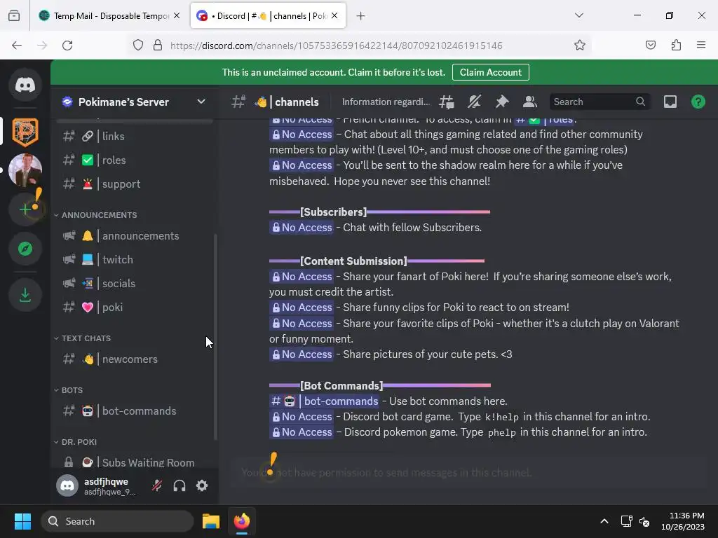Open new browser tab
This screenshot has height=538, width=718.
click(x=361, y=16)
